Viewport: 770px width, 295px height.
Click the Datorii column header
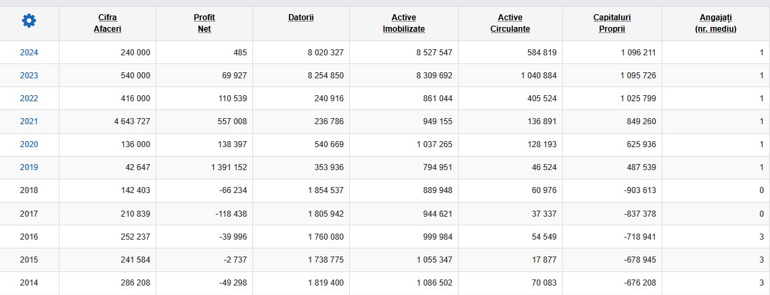click(x=301, y=18)
